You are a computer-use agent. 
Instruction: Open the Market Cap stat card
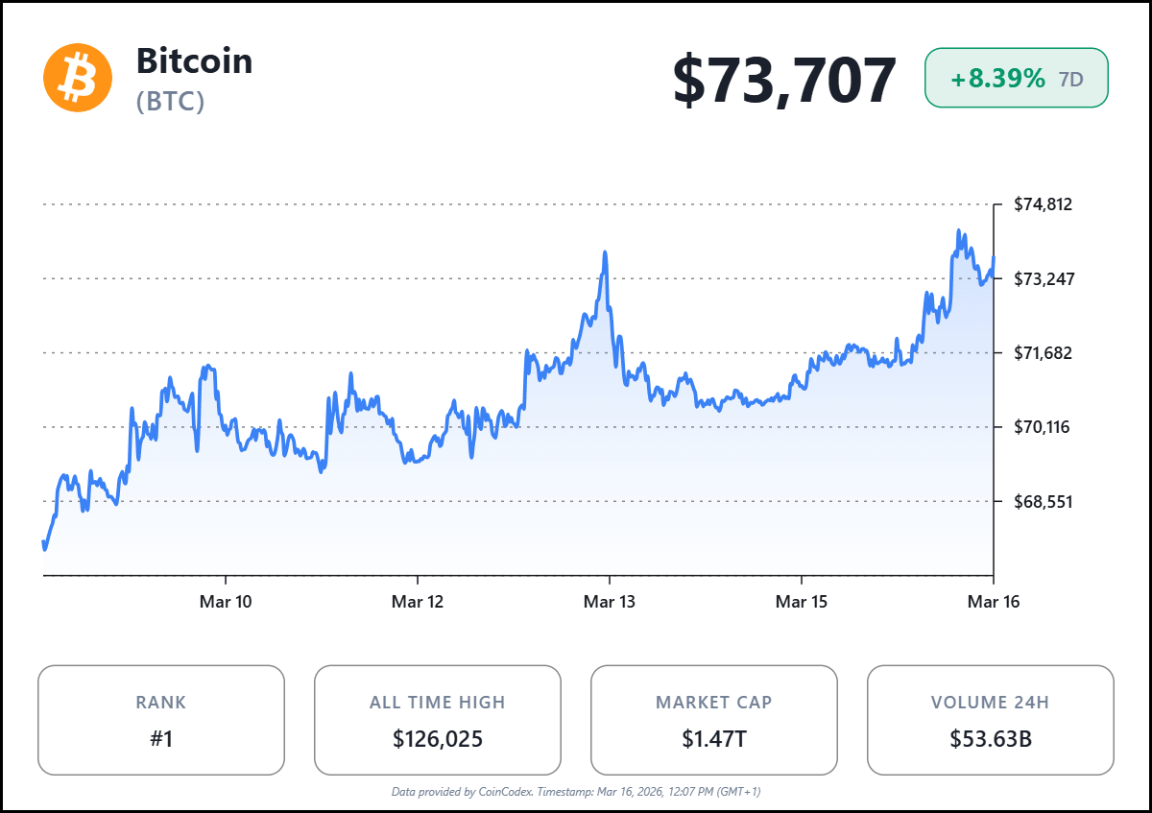tap(713, 720)
